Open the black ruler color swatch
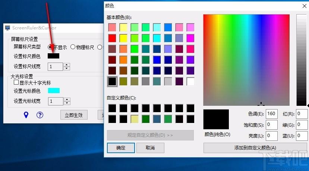This screenshot has height=171, width=309. click(x=53, y=56)
